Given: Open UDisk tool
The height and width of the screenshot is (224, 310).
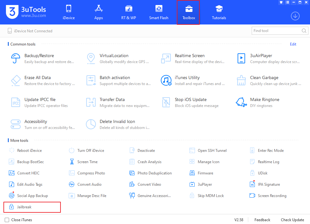Looking at the screenshot, I should (259, 173).
